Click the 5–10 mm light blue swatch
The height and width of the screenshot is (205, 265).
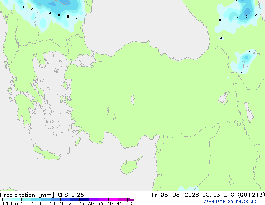(46, 200)
